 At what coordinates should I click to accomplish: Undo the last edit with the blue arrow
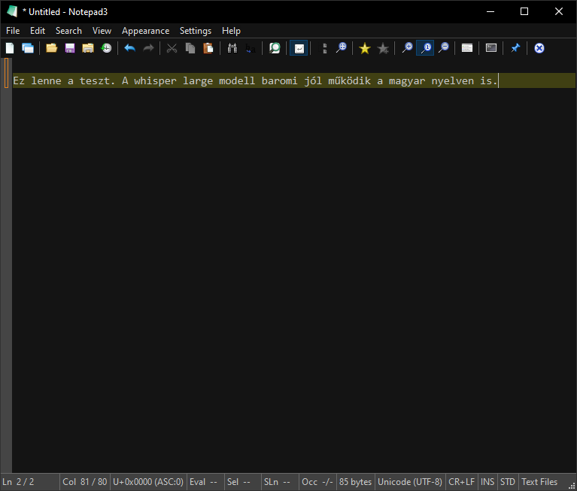pos(130,48)
